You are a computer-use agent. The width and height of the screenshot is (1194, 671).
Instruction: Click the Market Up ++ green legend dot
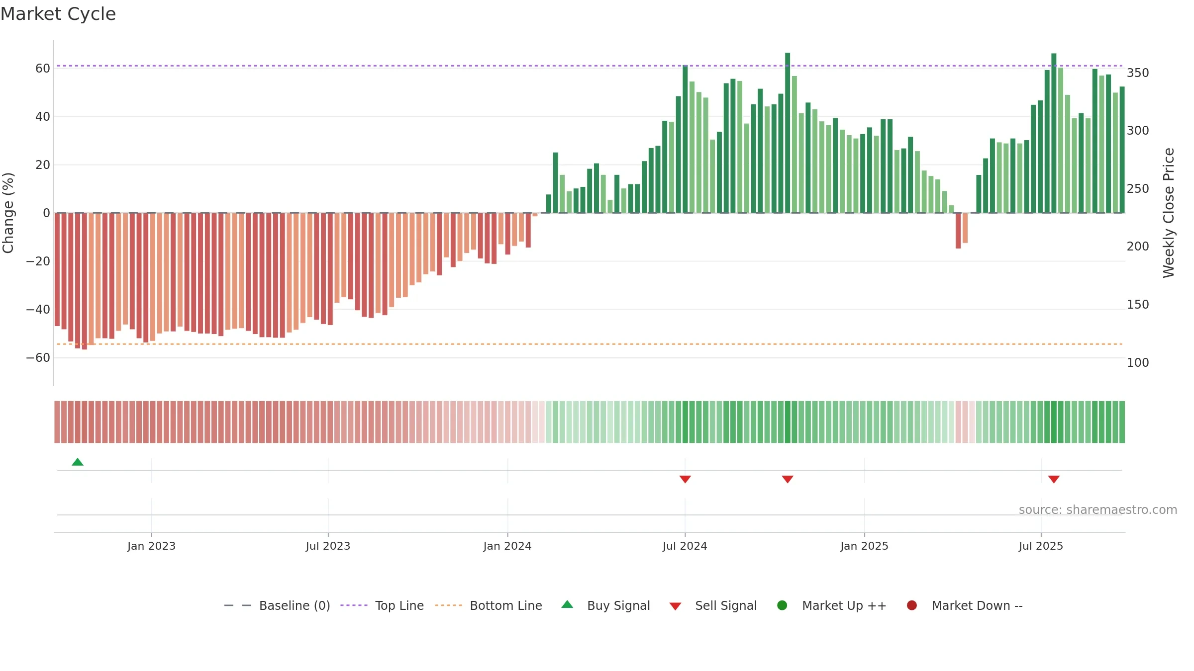(782, 605)
